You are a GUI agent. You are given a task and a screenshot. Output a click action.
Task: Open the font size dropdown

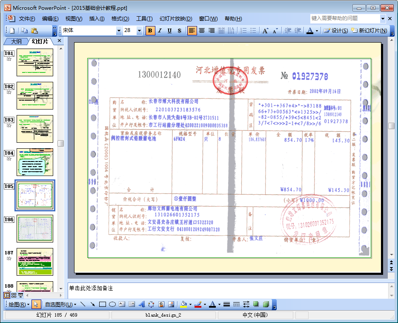click(139, 31)
